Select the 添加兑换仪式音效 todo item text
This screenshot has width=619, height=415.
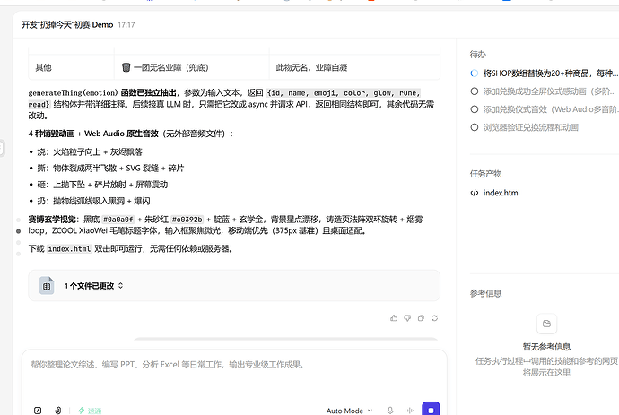pos(549,109)
